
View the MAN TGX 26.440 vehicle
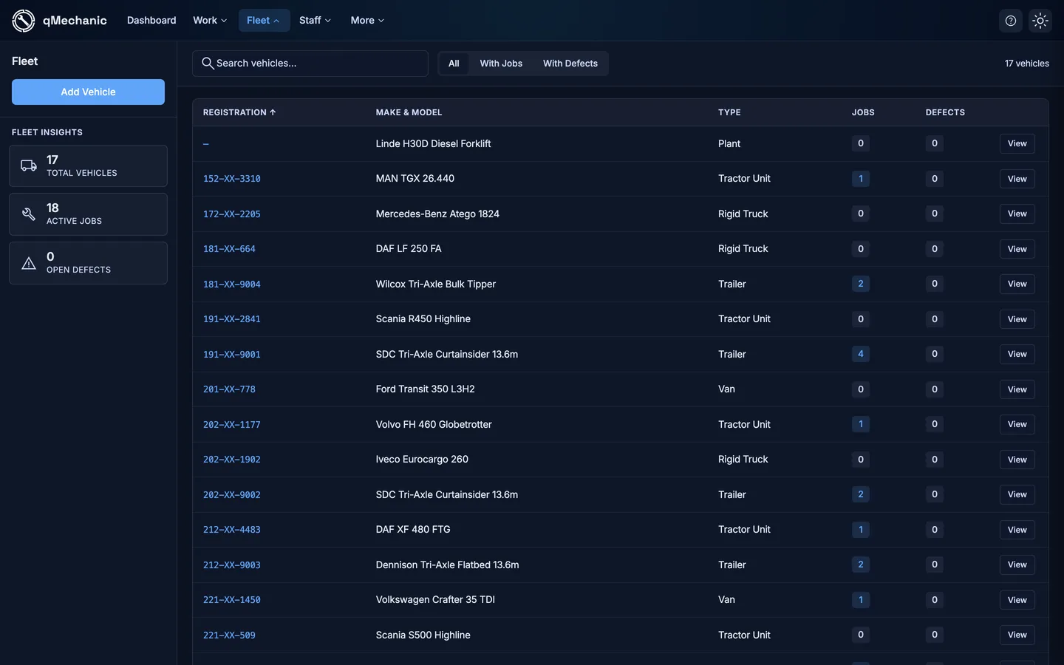pyautogui.click(x=1017, y=179)
